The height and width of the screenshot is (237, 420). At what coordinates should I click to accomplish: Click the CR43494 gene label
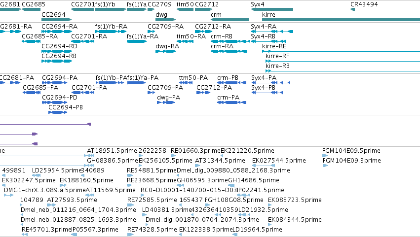pos(364,4)
